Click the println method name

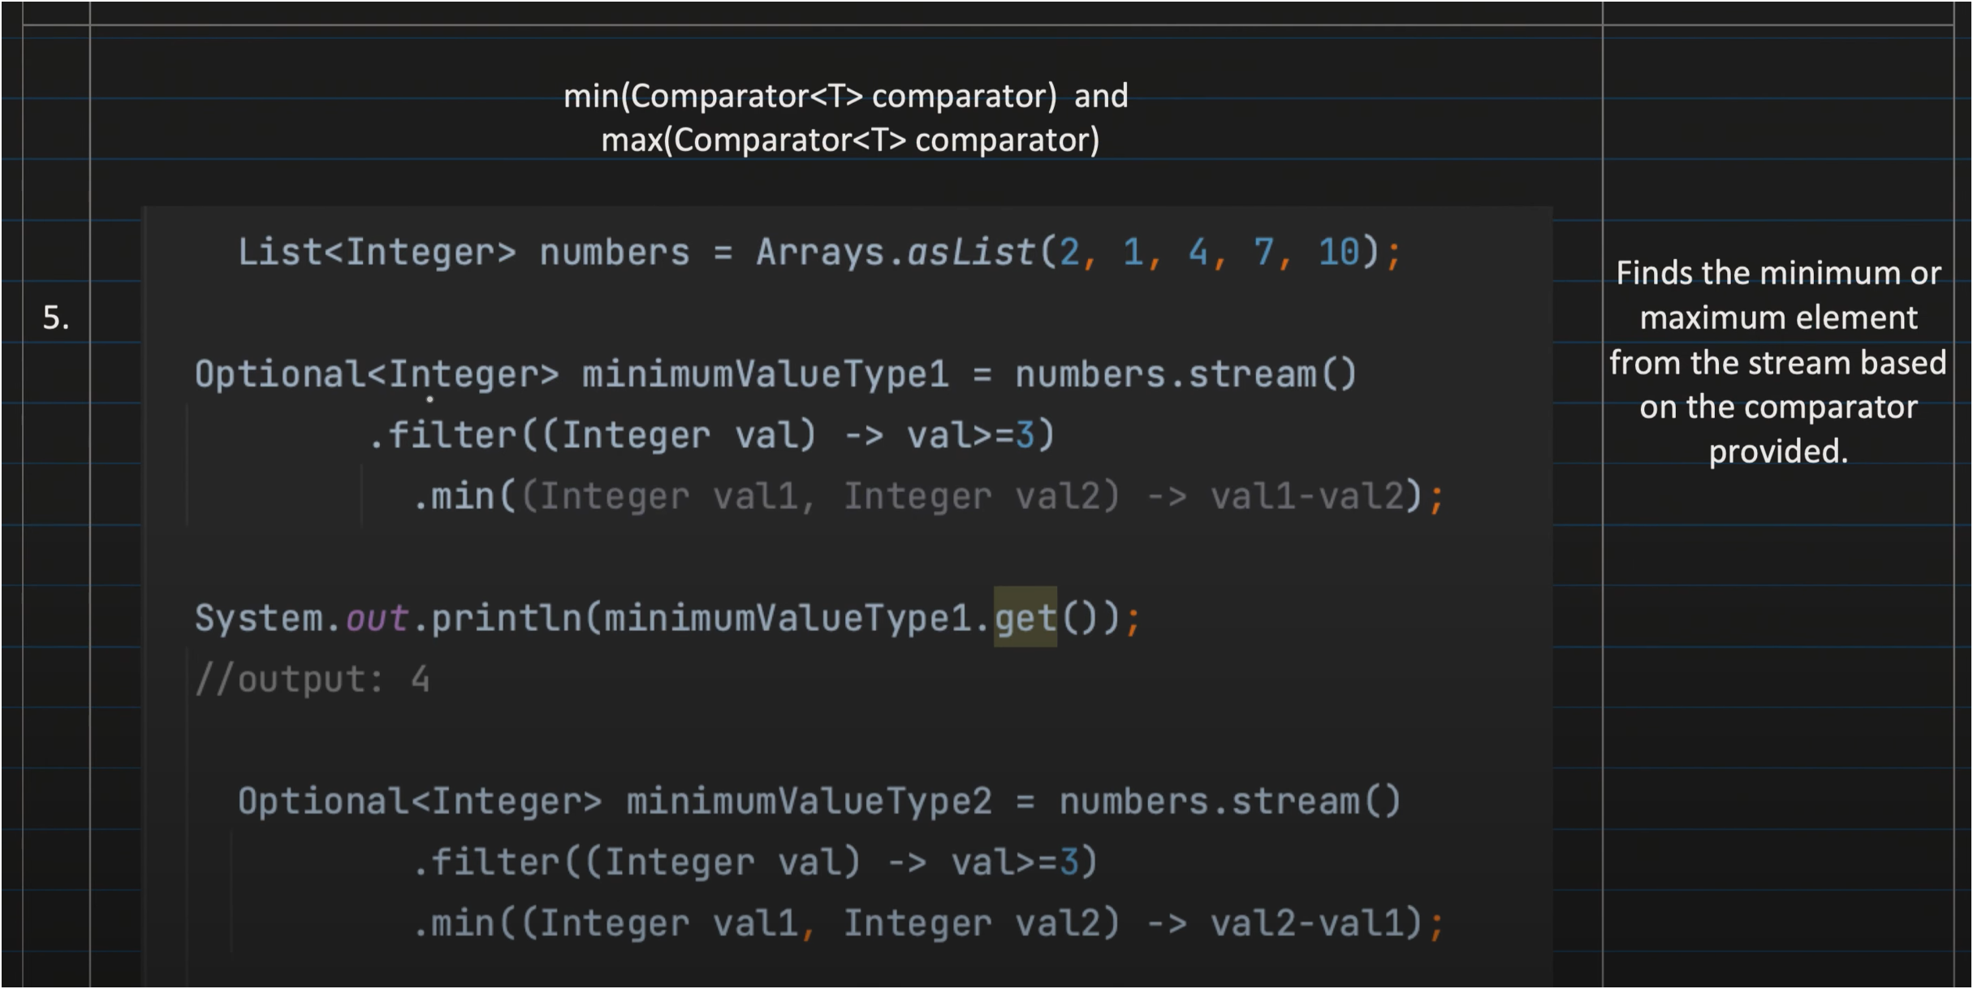coord(506,618)
